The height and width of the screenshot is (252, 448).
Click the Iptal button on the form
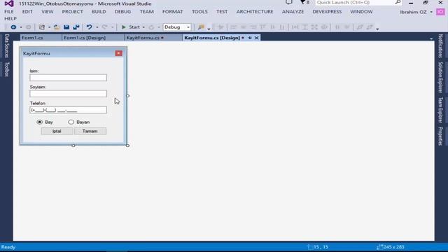click(57, 131)
